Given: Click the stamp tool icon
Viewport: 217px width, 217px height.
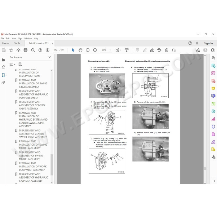Looking at the screenshot, I should [159, 50].
